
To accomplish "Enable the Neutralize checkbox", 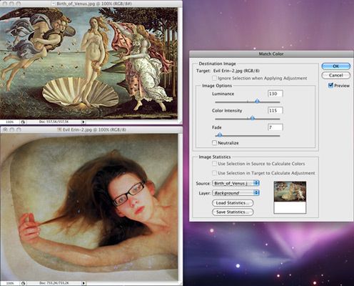I will click(214, 143).
